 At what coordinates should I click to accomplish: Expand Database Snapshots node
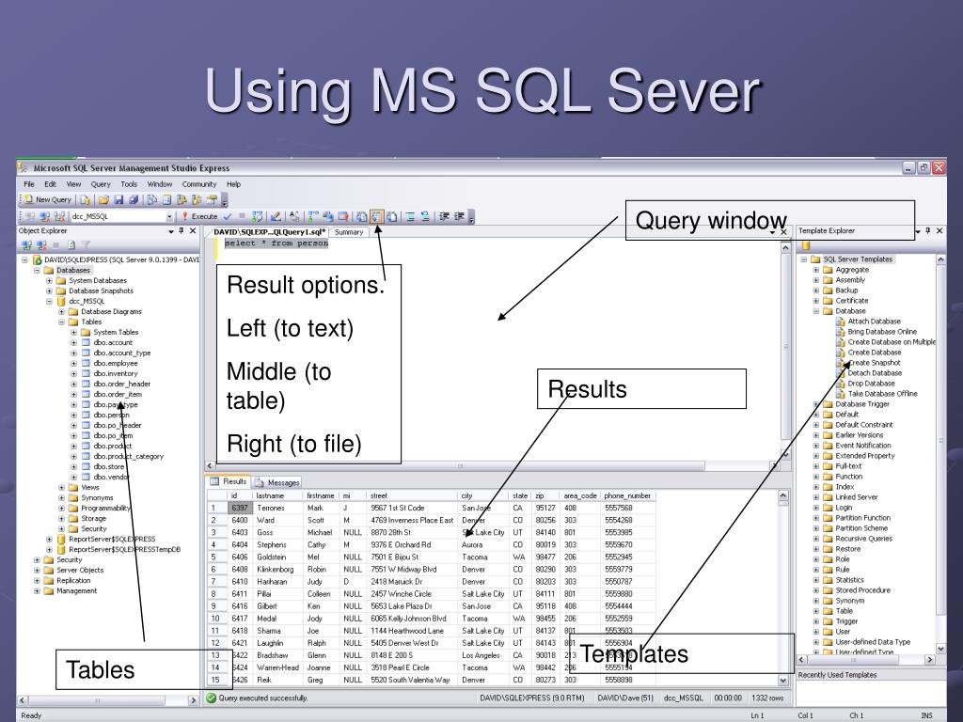click(49, 291)
